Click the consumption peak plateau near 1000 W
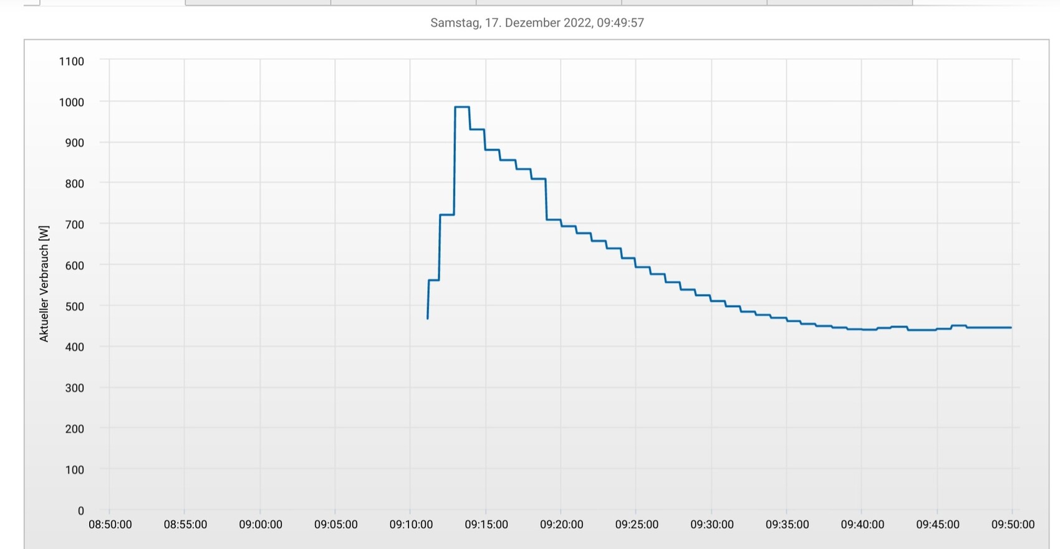1060x549 pixels. (462, 107)
